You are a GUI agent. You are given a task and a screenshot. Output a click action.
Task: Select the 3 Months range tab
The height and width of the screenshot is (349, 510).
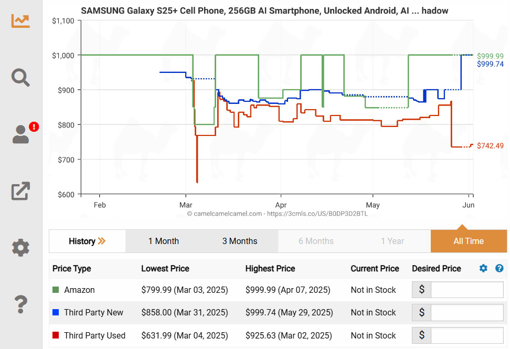click(x=240, y=241)
